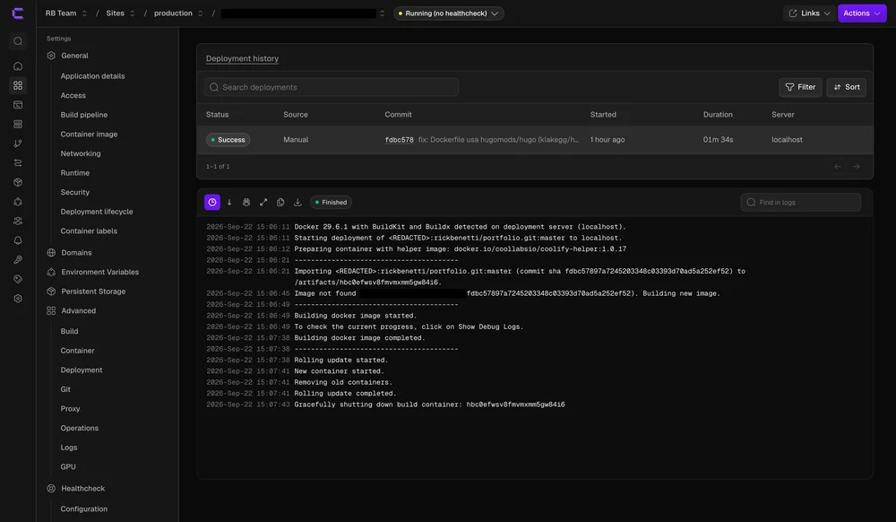Screen dimensions: 896x522
Task: Open the teams people icon in rail
Action: (x=18, y=221)
